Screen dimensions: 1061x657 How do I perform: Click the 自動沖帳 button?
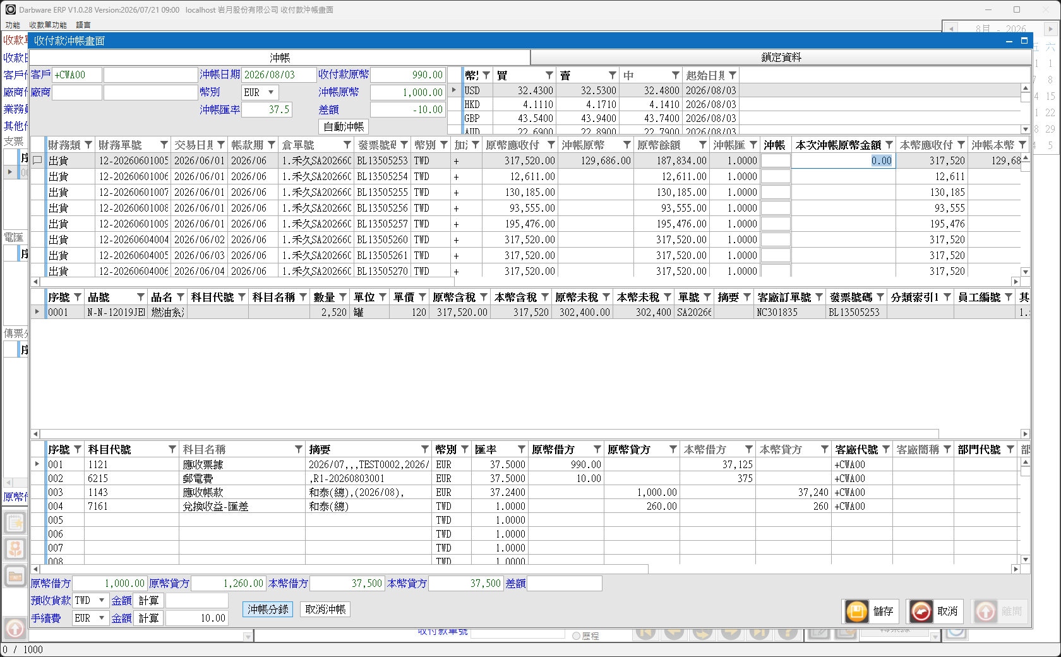coord(344,127)
